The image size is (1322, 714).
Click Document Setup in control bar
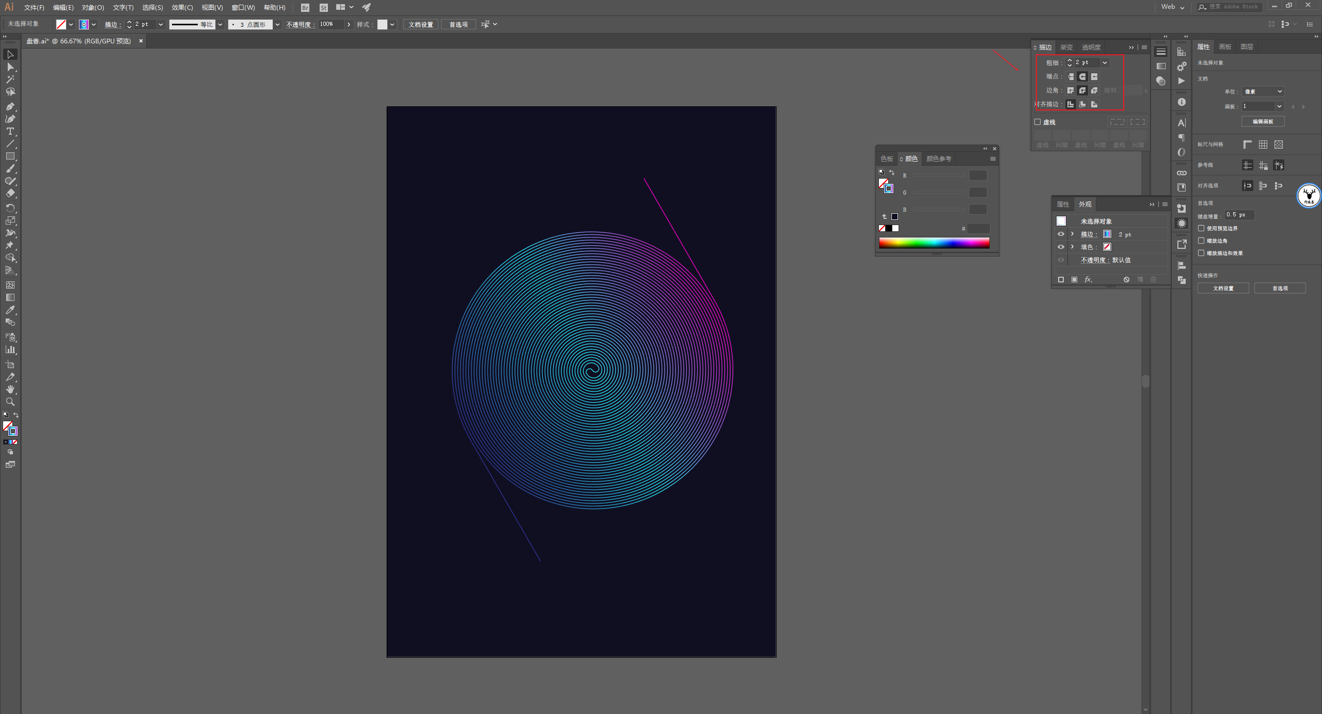point(421,24)
